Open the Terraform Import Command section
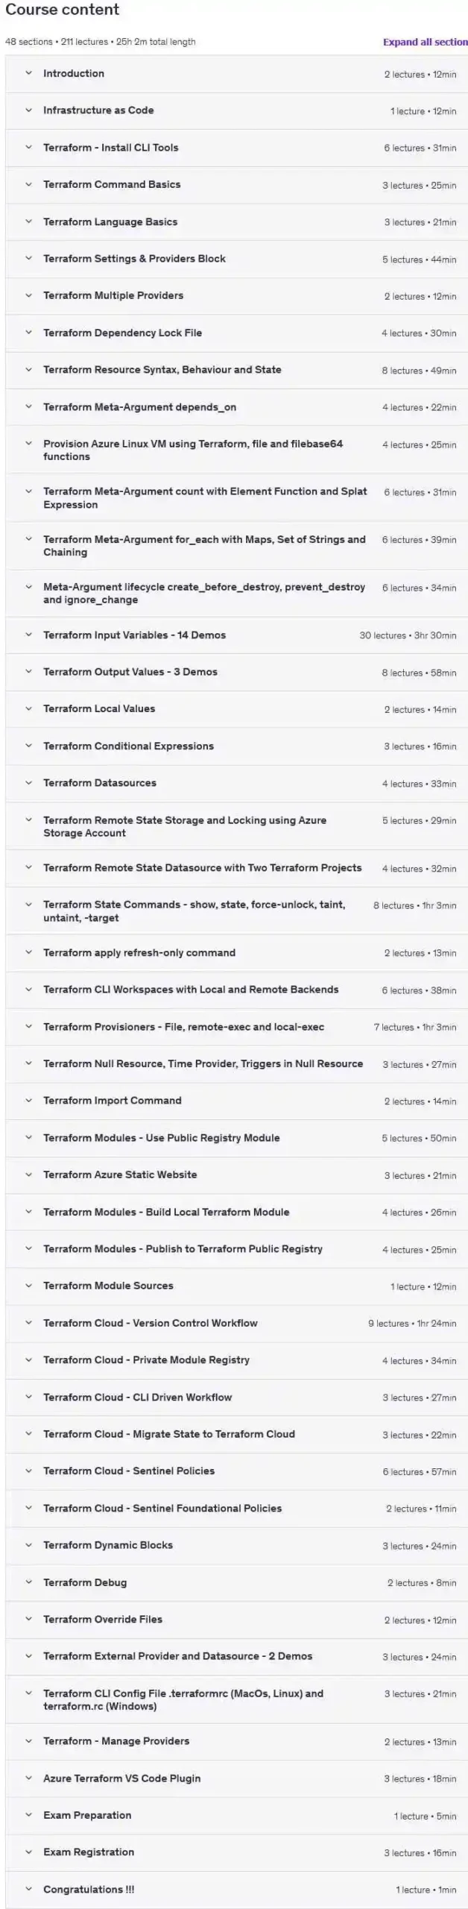 (x=110, y=1101)
